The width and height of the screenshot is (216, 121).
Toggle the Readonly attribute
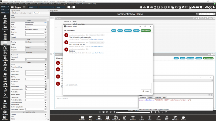tap(46, 37)
